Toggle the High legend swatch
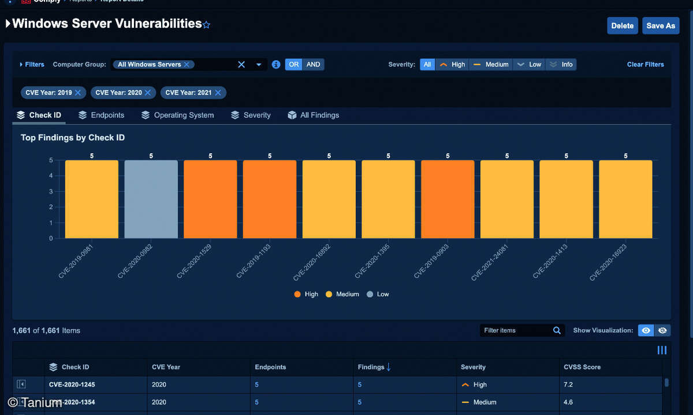693x415 pixels. [297, 294]
